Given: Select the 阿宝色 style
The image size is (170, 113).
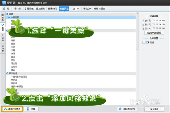Looking at the screenshot, I should (x=14, y=63).
